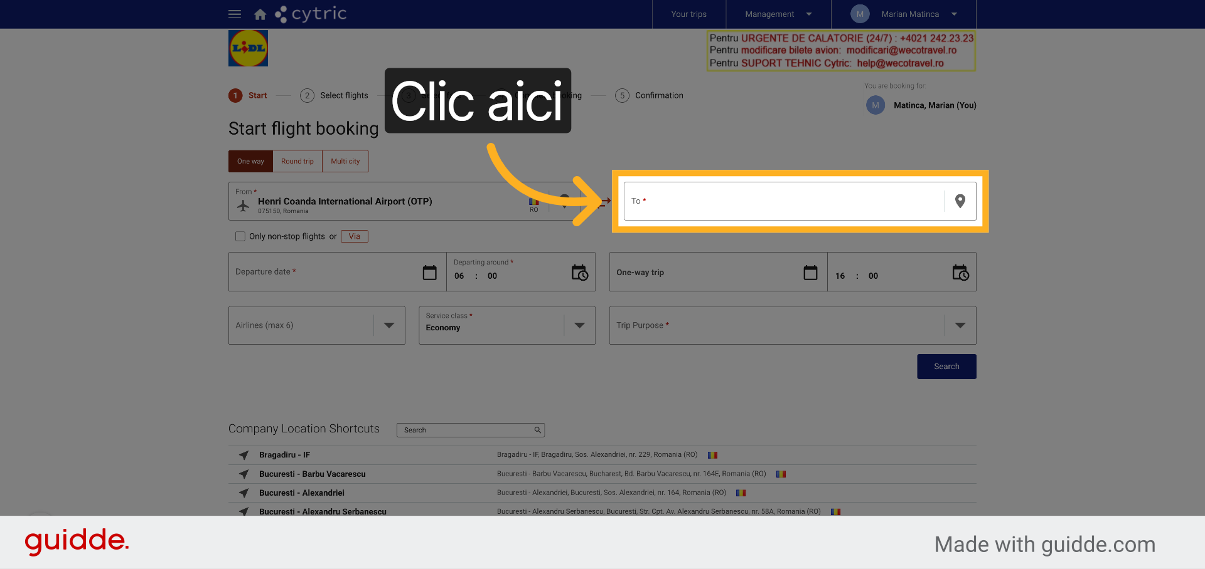Click the Made with guidde.com text
This screenshot has height=569, width=1205.
[1044, 545]
